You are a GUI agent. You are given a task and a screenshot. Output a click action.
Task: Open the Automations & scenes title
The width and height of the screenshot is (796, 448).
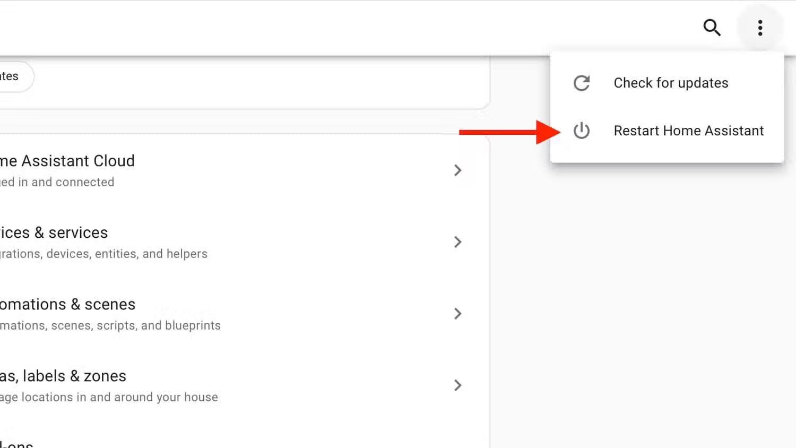[x=67, y=304]
